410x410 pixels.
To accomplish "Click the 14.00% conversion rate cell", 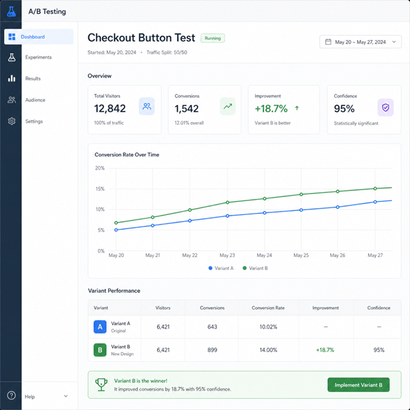I will click(x=268, y=350).
